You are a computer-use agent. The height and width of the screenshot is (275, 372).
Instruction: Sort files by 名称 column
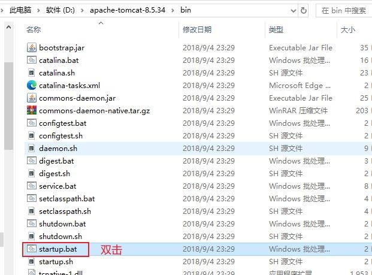coord(34,30)
